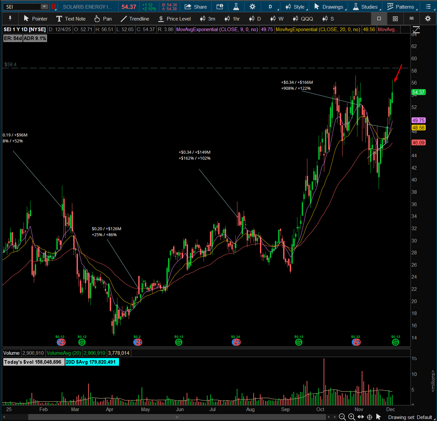Open the Style menu
The width and height of the screenshot is (437, 421).
pyautogui.click(x=295, y=7)
